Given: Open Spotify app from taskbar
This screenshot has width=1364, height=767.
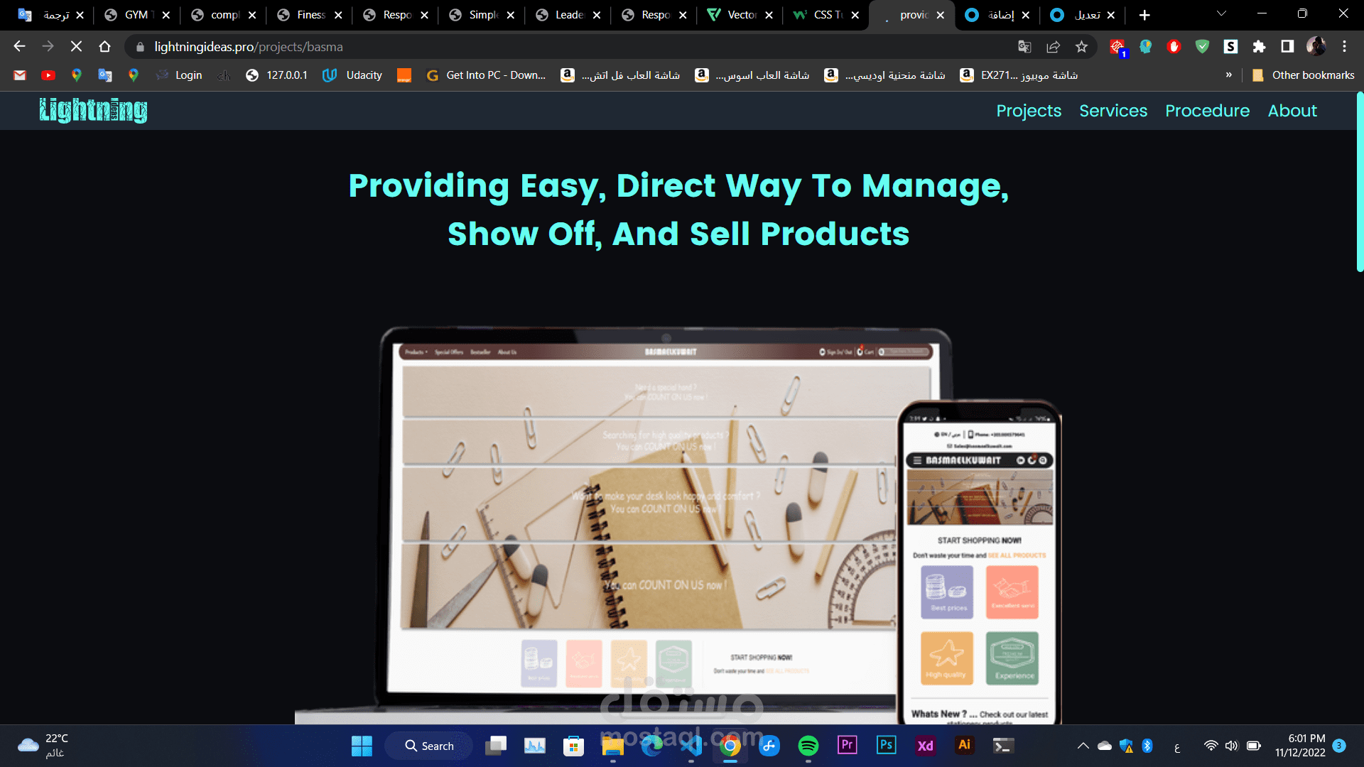Looking at the screenshot, I should (808, 746).
